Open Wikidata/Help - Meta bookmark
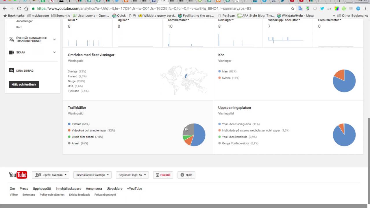370x208 pixels. (x=295, y=16)
